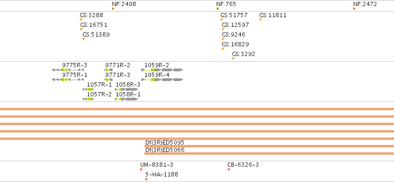Click the GS:51389 label text
Image resolution: width=394 pixels, height=182 pixels.
[96, 35]
